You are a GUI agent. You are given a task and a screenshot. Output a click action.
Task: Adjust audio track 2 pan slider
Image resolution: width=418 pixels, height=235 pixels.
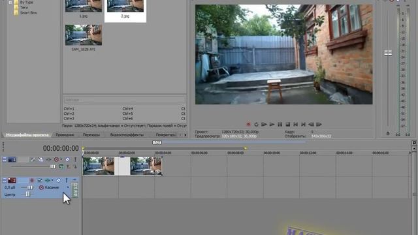point(27,195)
